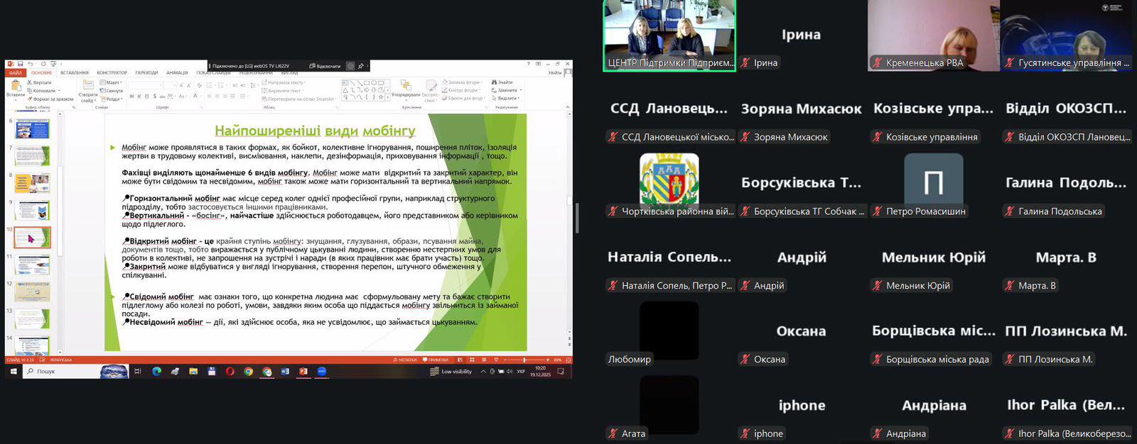The image size is (1137, 444).
Task: Click the Відключити (Disconnect) button
Action: (x=325, y=66)
